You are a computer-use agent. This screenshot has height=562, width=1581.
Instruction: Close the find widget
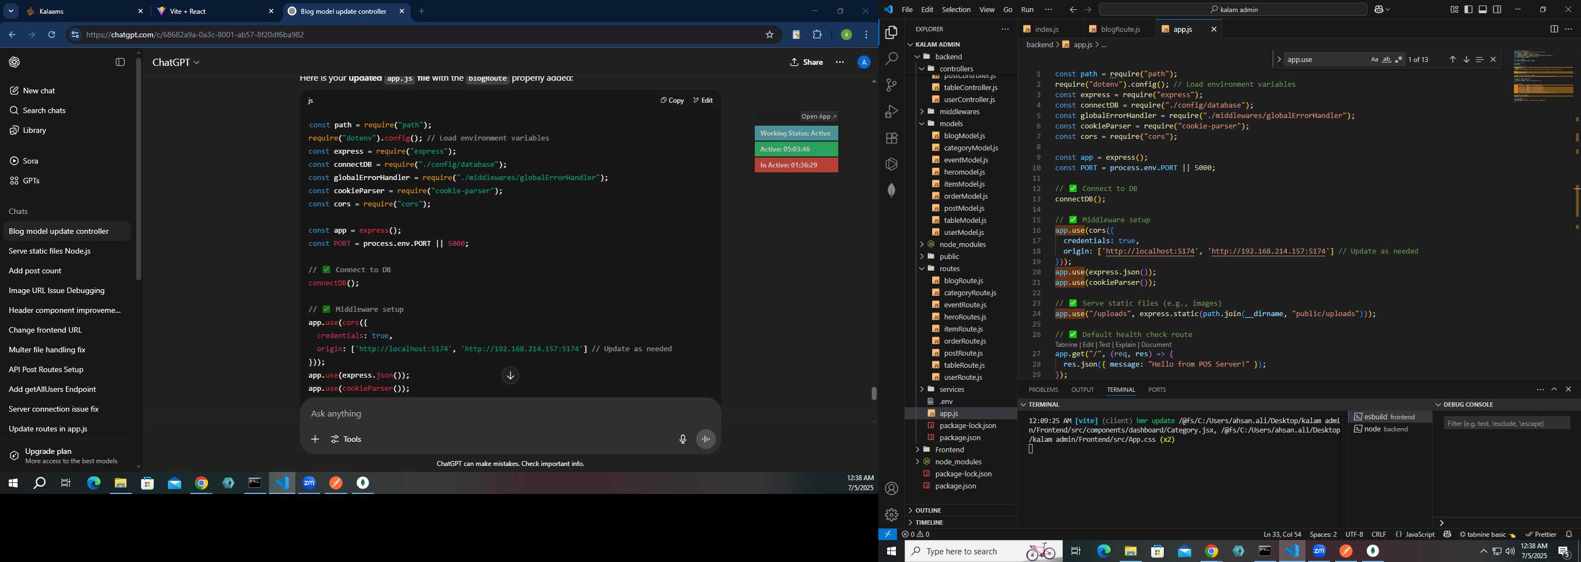click(x=1493, y=59)
